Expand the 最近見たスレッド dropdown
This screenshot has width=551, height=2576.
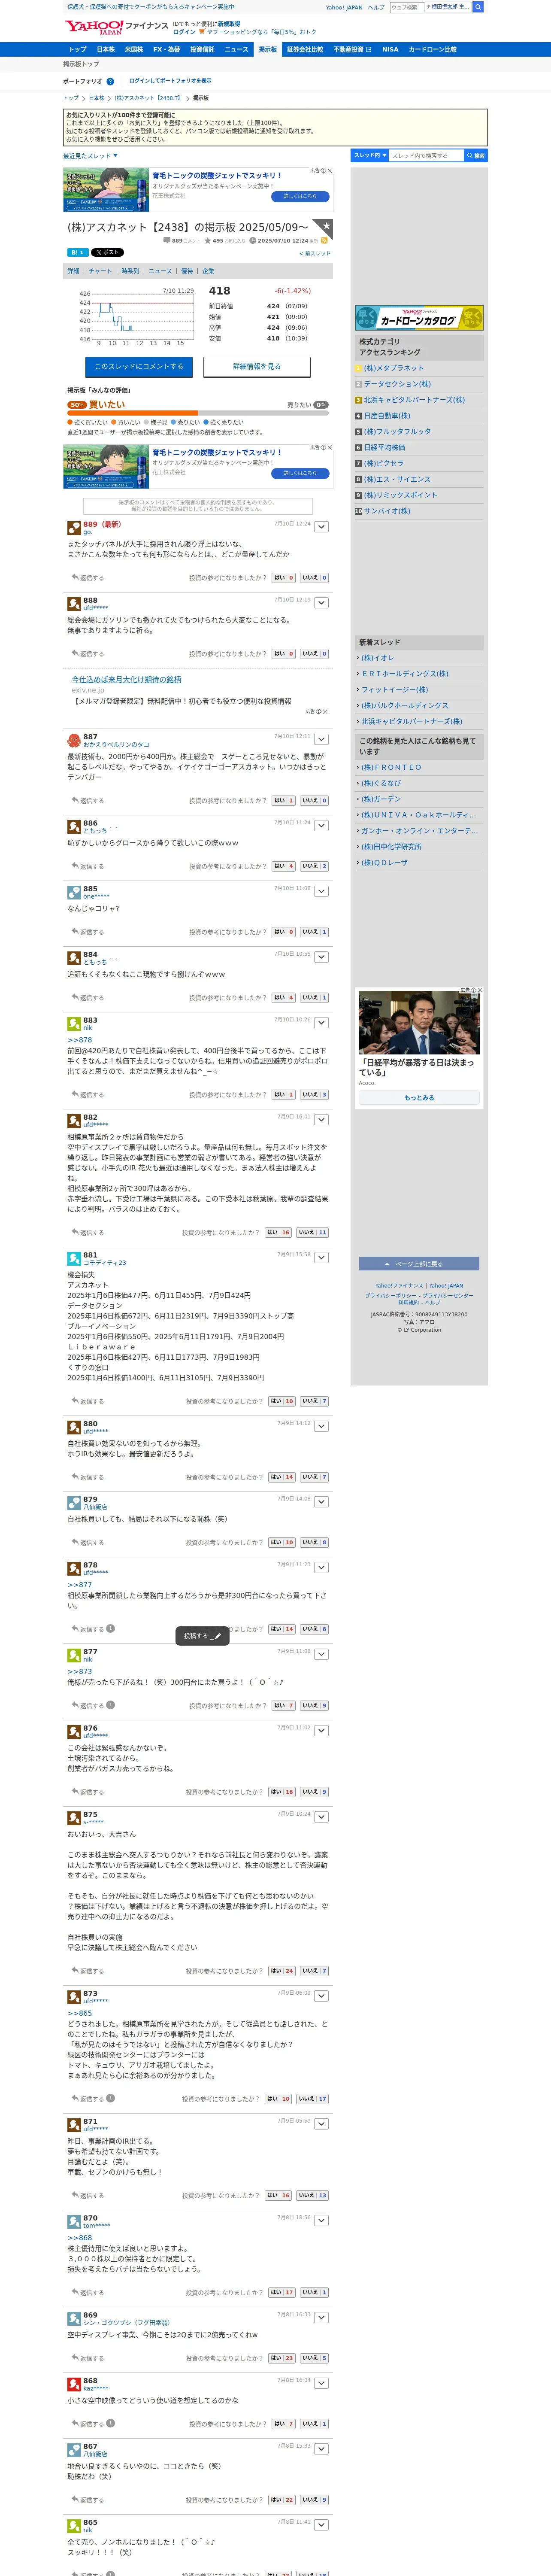(90, 156)
